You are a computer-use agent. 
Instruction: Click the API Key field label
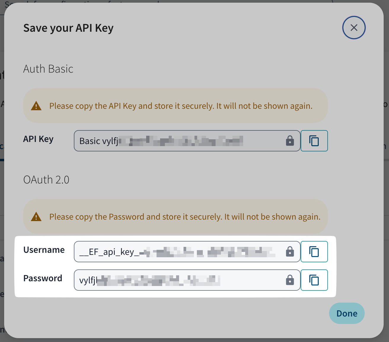pos(38,139)
